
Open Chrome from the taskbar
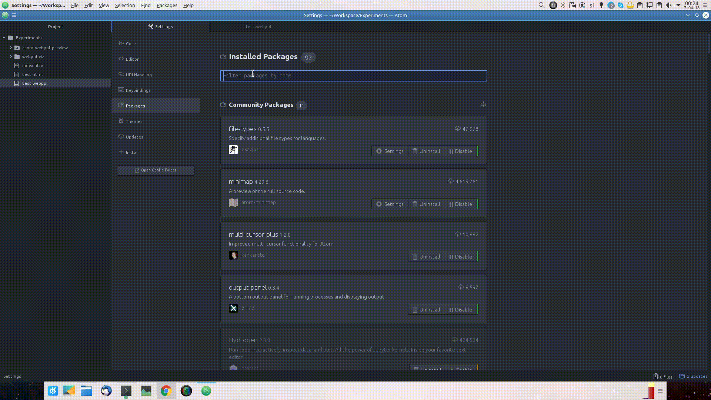[x=166, y=391]
